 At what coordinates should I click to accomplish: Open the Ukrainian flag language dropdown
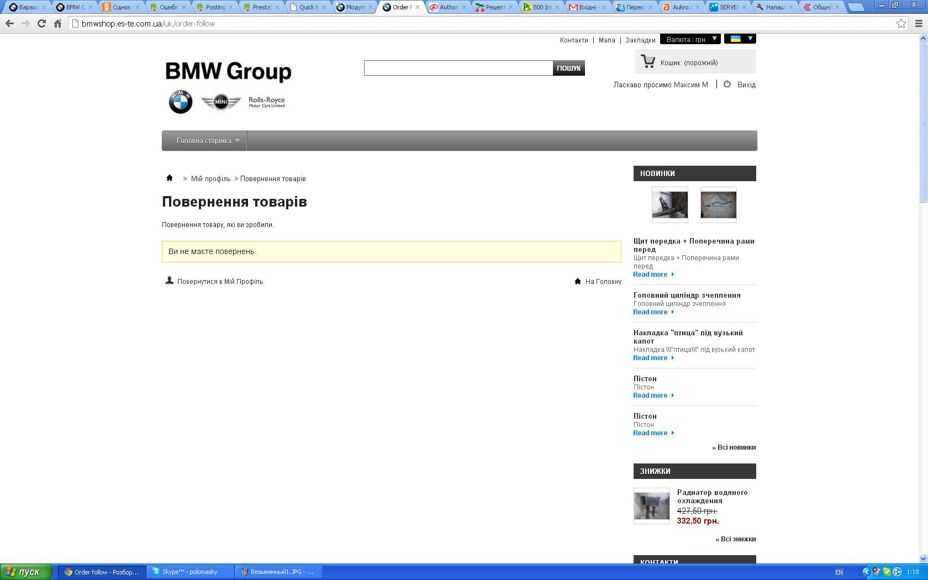point(740,39)
